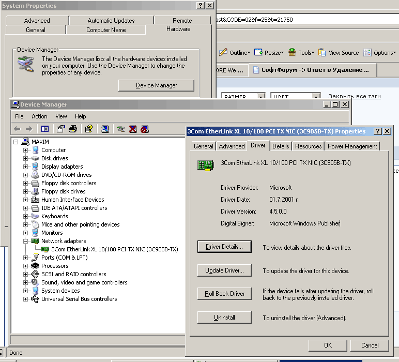Click the Device Manager title bar icon
Screen dimensions: 399x362
click(16, 104)
